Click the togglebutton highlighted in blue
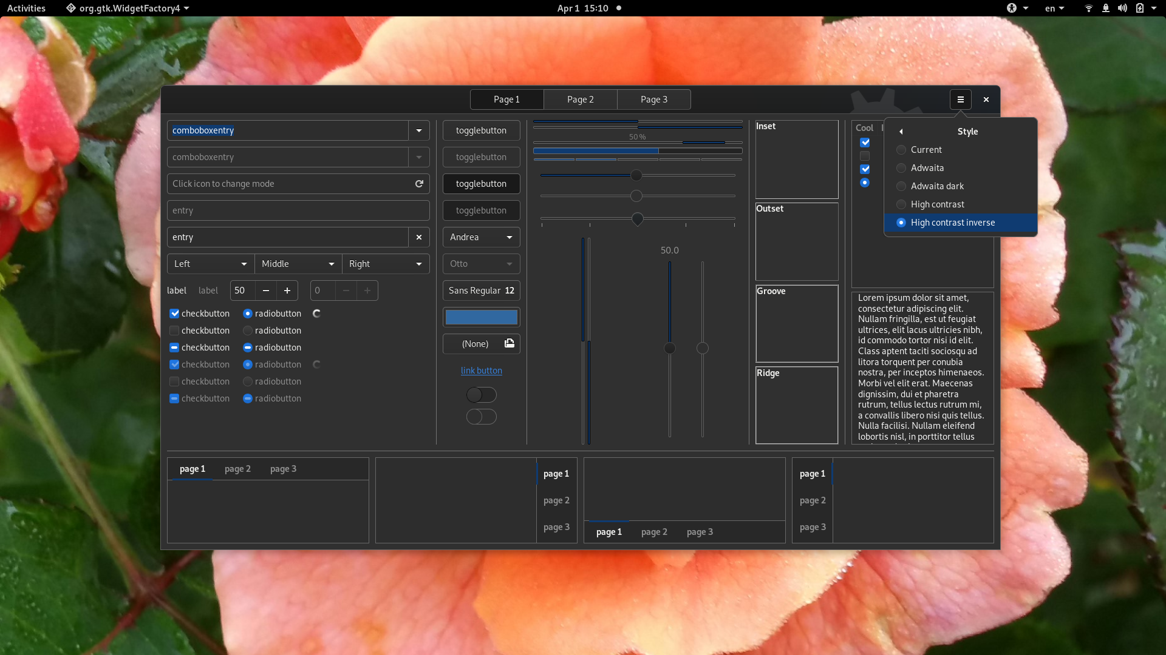This screenshot has width=1166, height=655. point(482,183)
